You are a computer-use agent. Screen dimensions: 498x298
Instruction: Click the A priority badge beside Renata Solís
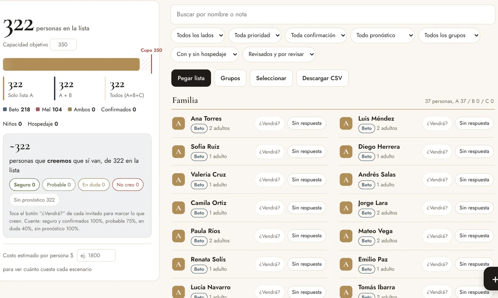pyautogui.click(x=179, y=264)
